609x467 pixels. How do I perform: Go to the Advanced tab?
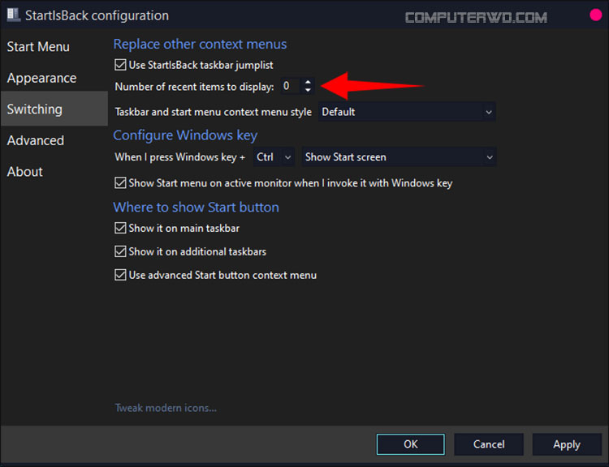click(x=36, y=140)
